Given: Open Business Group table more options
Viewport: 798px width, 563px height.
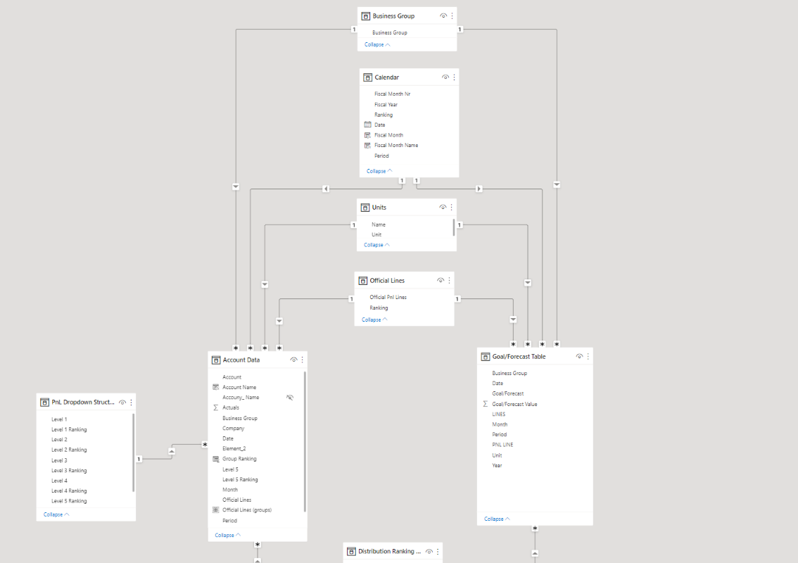Looking at the screenshot, I should (452, 16).
